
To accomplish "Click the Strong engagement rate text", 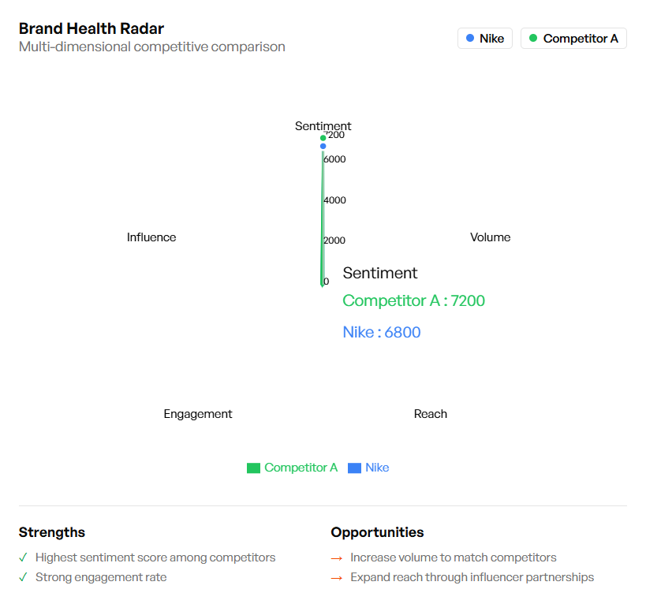I will tap(101, 577).
